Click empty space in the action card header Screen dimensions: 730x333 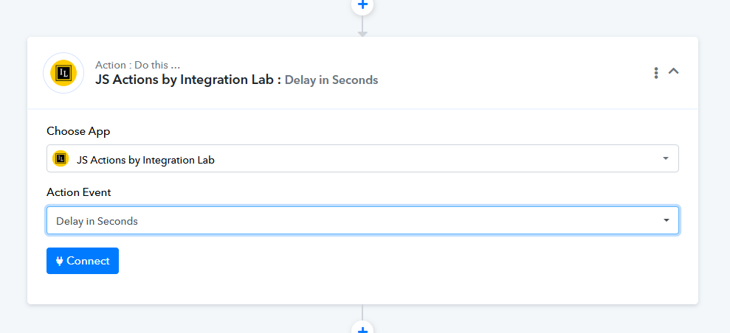click(x=517, y=73)
